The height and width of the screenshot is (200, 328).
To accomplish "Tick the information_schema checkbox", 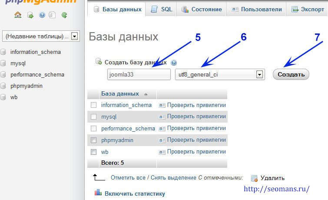I will click(93, 105).
